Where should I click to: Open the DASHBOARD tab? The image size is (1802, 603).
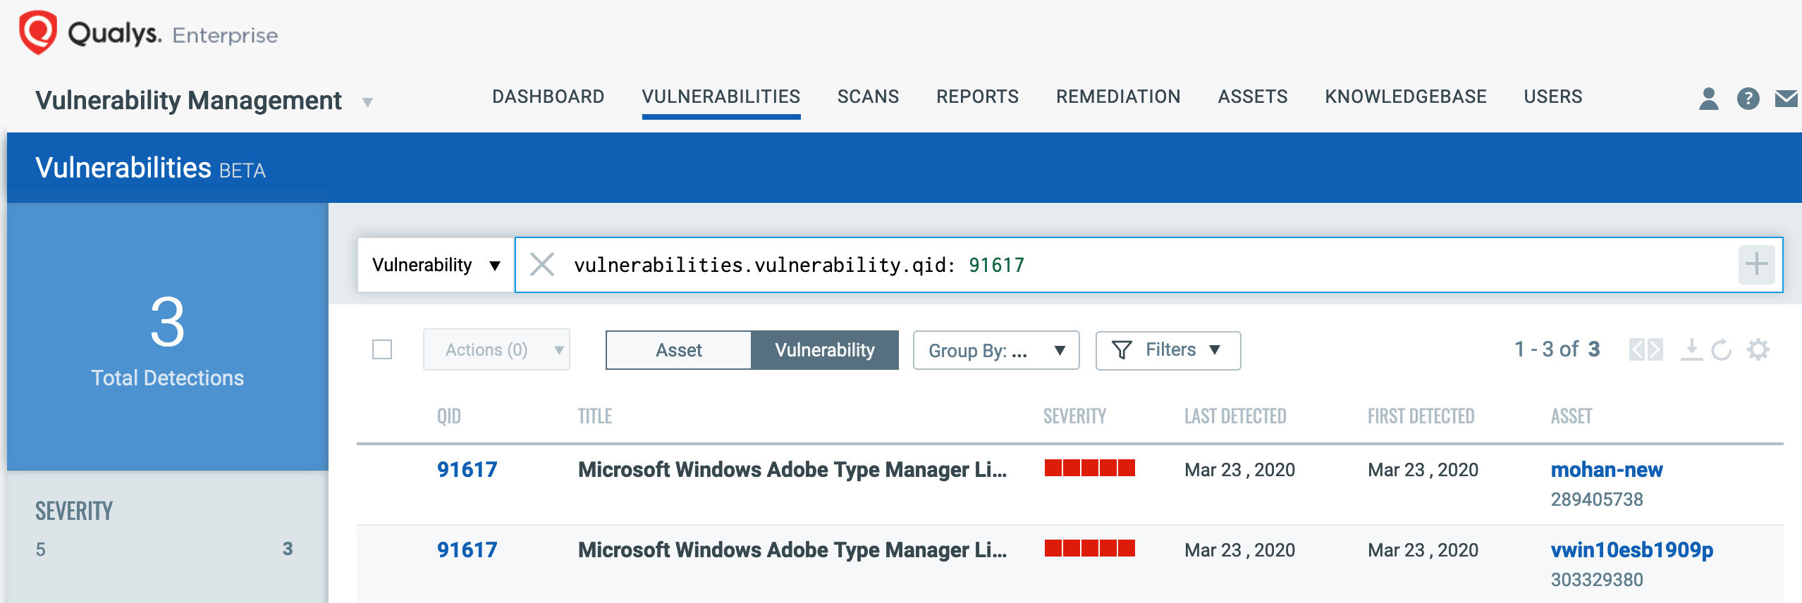(548, 97)
